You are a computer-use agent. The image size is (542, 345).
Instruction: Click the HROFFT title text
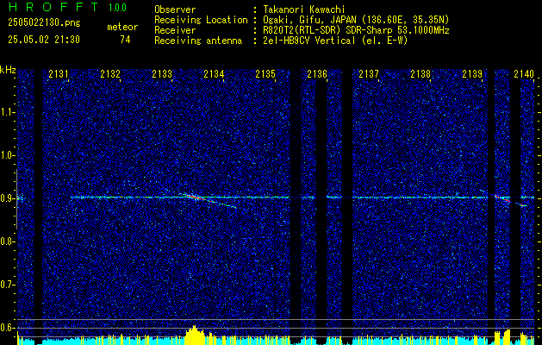53,7
